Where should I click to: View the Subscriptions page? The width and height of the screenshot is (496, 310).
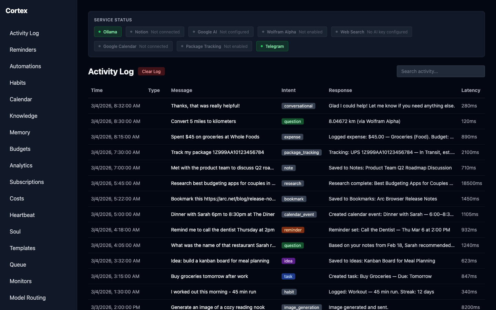click(27, 182)
